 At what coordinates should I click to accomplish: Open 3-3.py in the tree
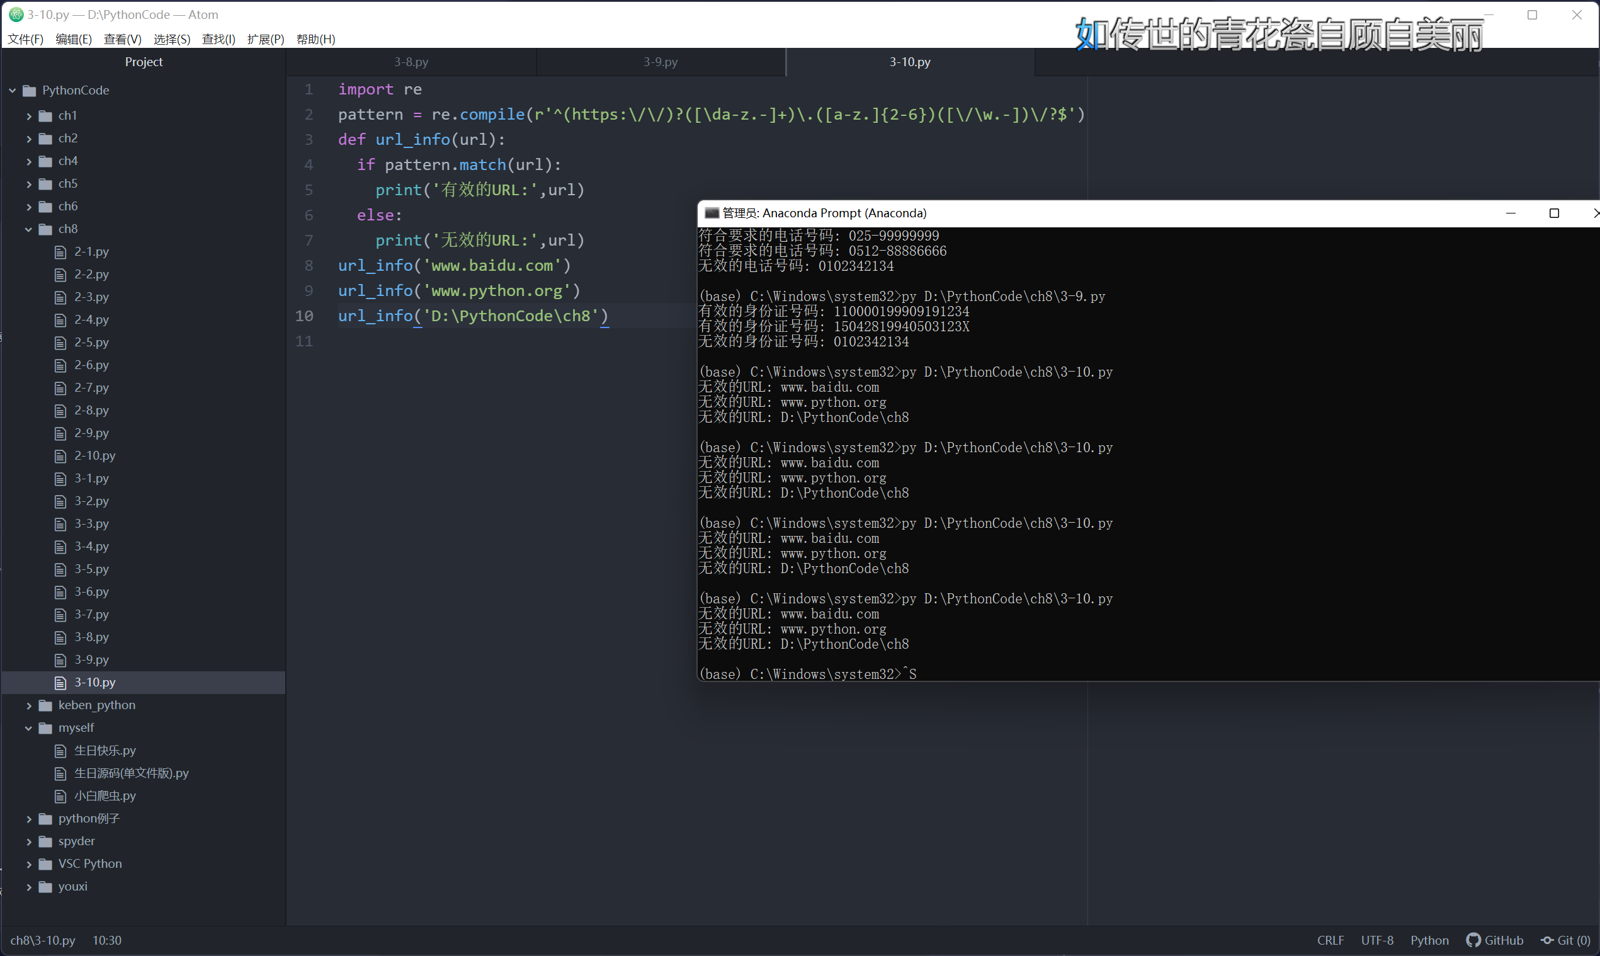(x=91, y=524)
